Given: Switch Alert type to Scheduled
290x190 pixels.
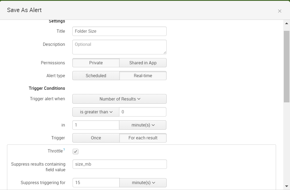Looking at the screenshot, I should (x=96, y=76).
